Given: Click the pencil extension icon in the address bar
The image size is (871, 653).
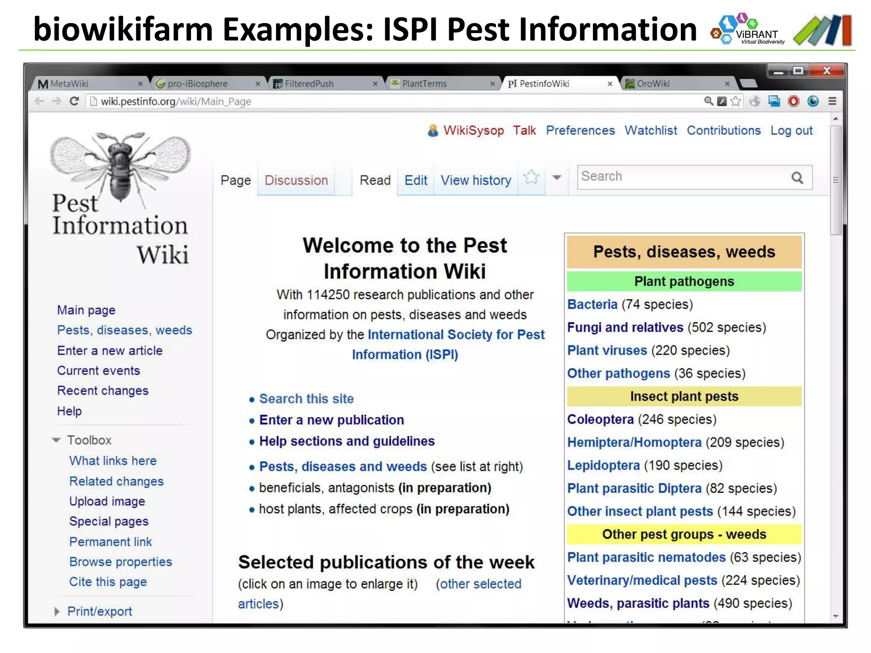Looking at the screenshot, I should tap(722, 101).
